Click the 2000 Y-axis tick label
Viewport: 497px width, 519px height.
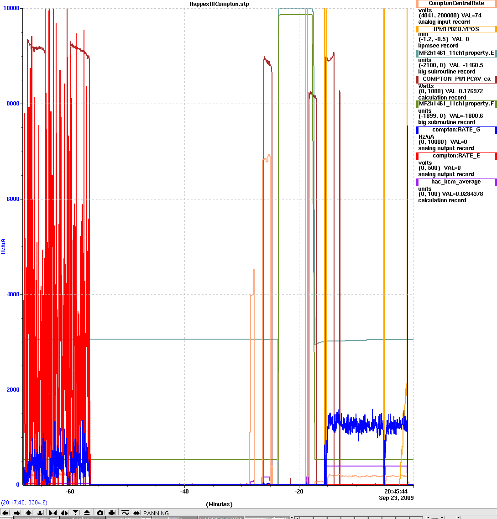13,389
